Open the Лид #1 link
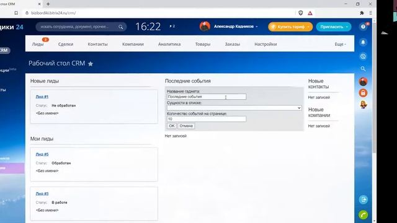Screen dimensions: 397x223 [42, 97]
